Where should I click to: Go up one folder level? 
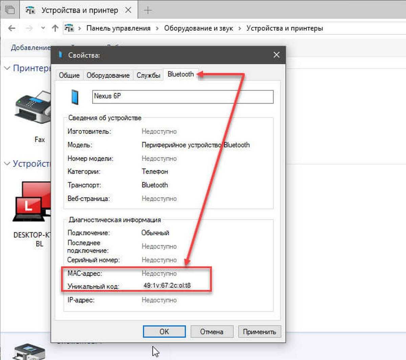tap(55, 28)
